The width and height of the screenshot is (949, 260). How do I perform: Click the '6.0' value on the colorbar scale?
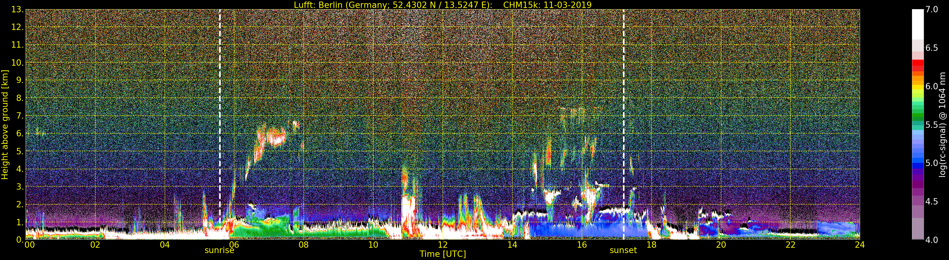point(932,86)
